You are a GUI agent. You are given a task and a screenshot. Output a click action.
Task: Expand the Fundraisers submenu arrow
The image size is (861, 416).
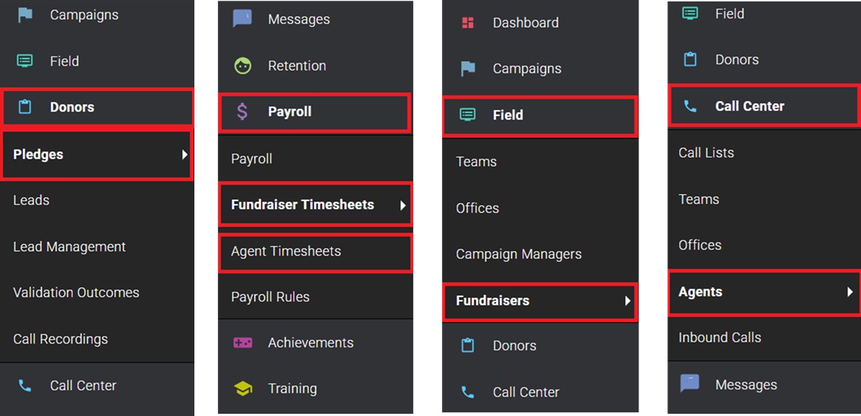point(627,301)
